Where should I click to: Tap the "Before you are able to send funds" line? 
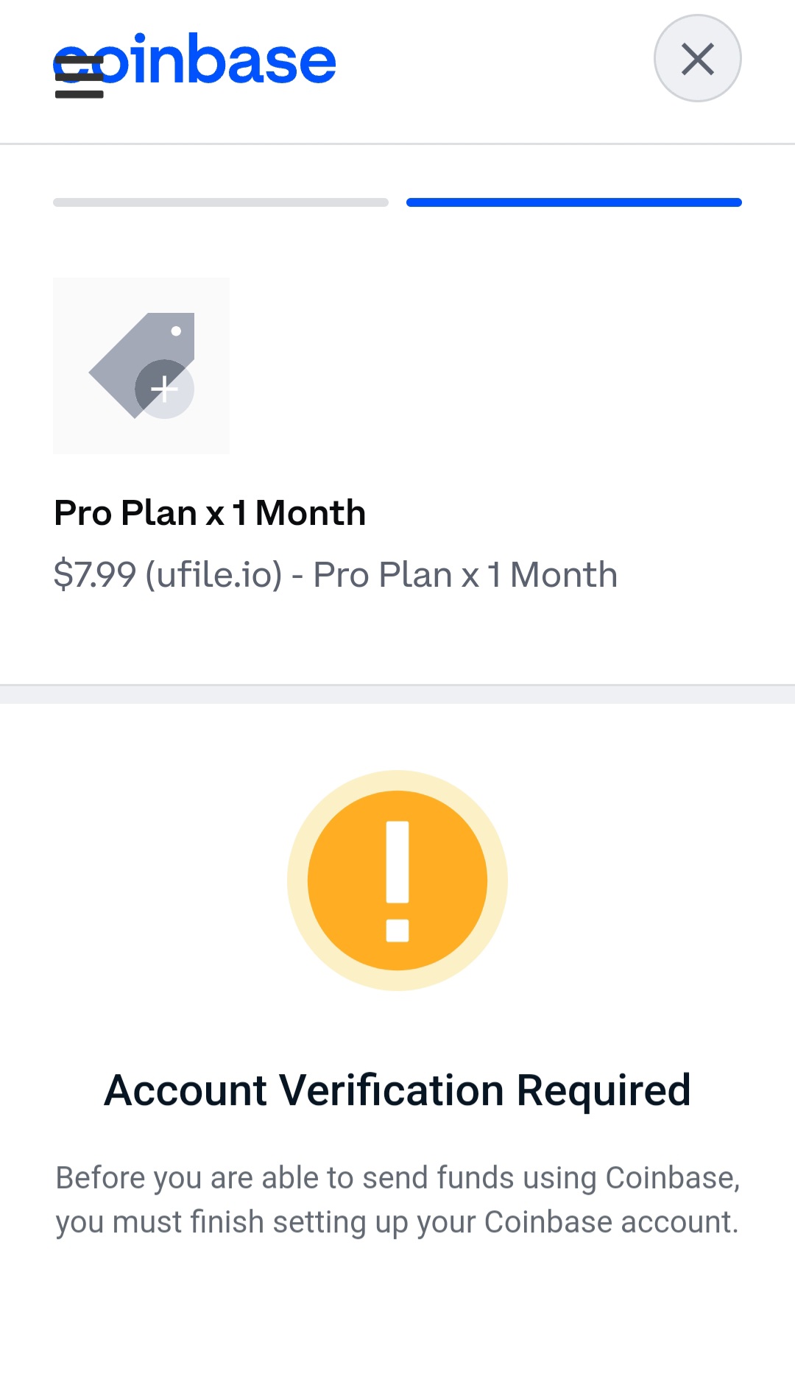pos(397,1178)
